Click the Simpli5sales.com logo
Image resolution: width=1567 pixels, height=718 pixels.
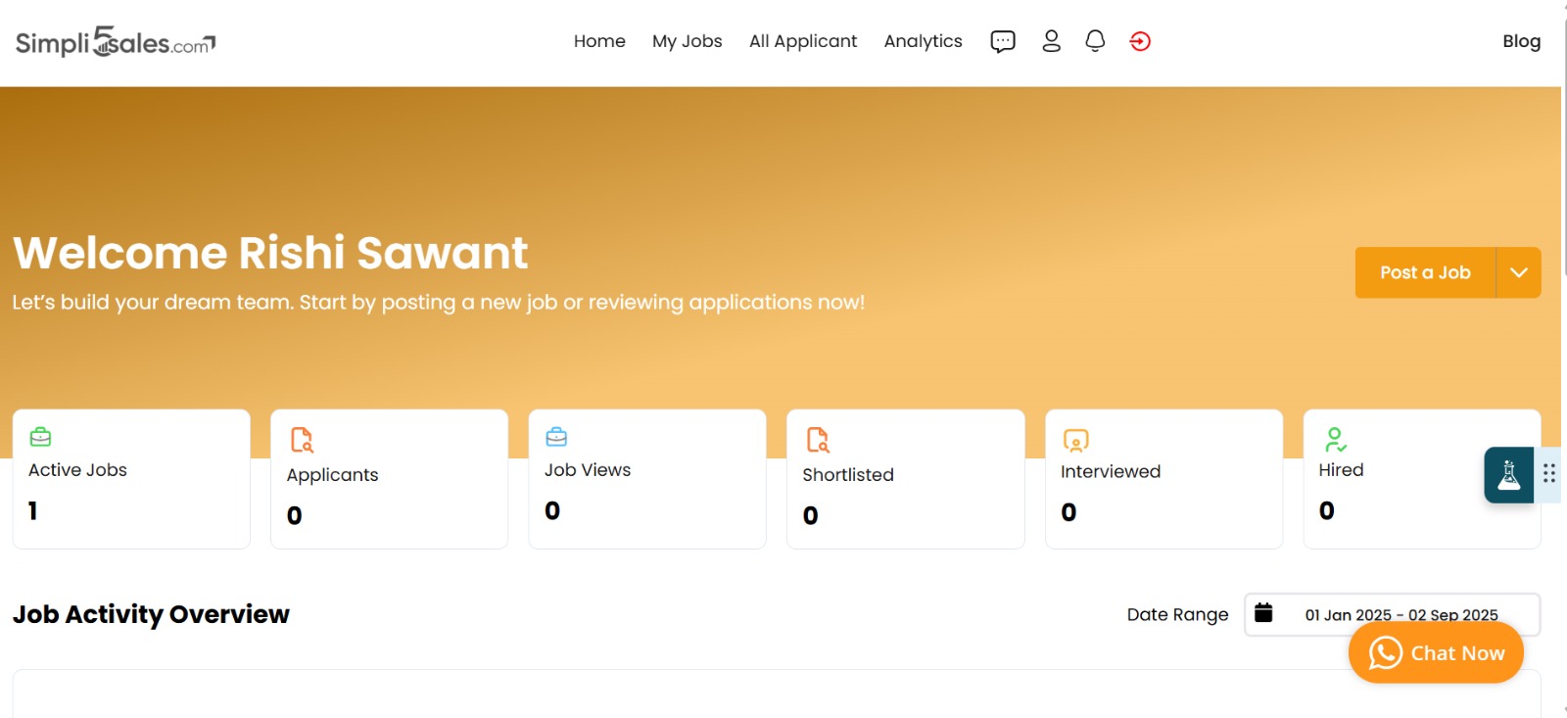point(116,42)
